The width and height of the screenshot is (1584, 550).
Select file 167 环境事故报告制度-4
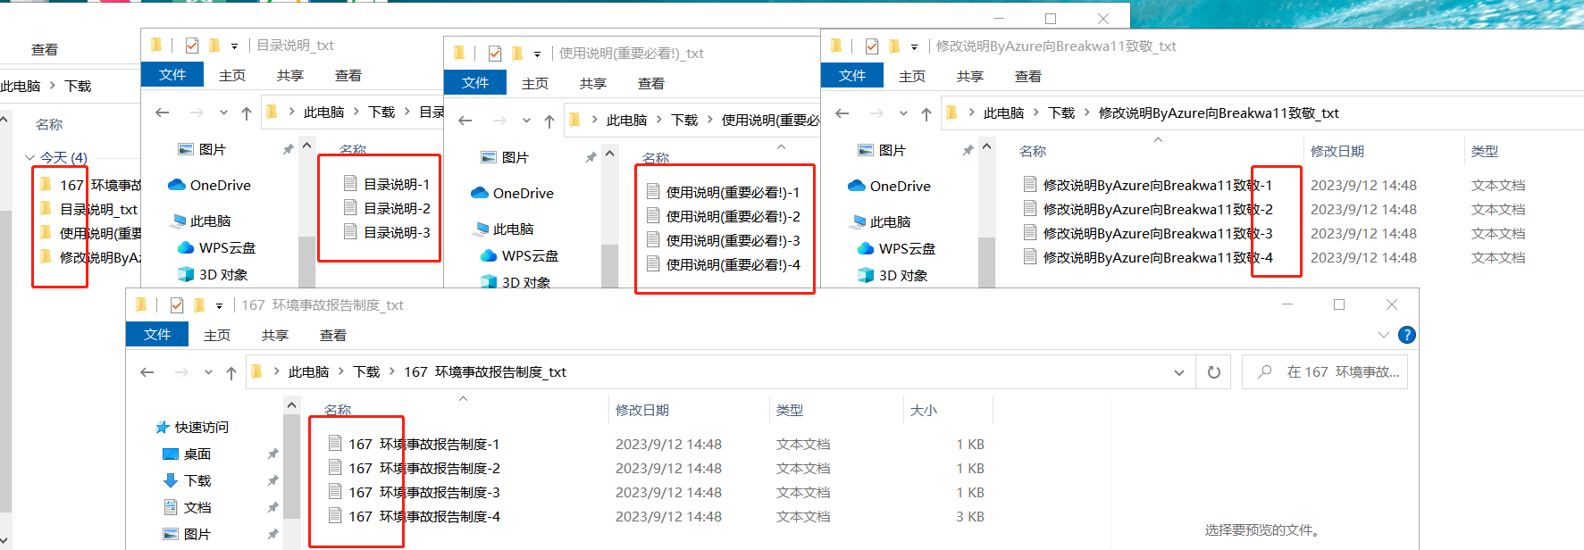point(423,517)
